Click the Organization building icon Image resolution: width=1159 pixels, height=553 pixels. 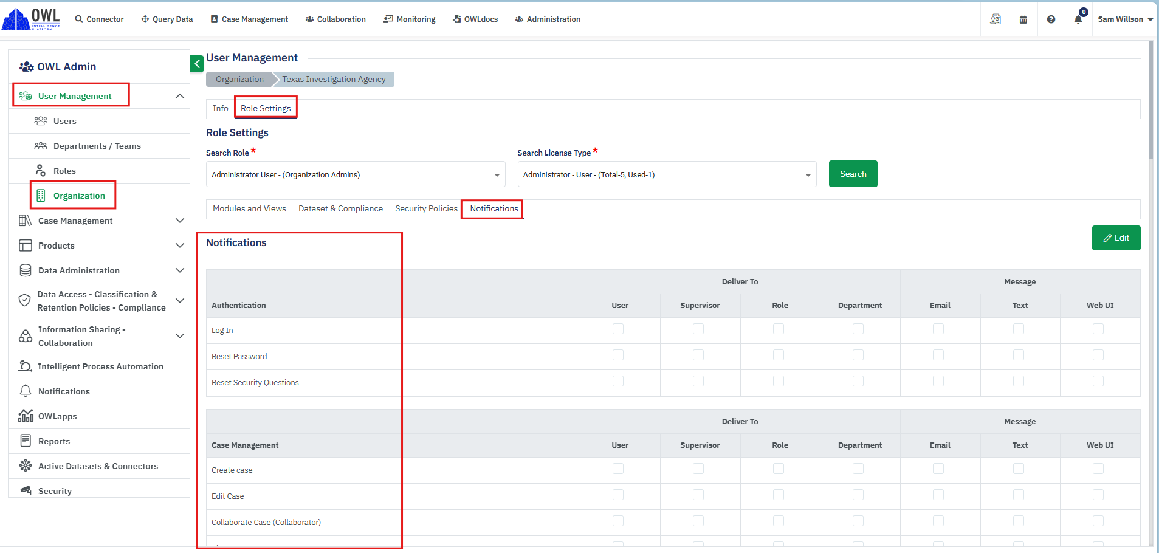[41, 196]
